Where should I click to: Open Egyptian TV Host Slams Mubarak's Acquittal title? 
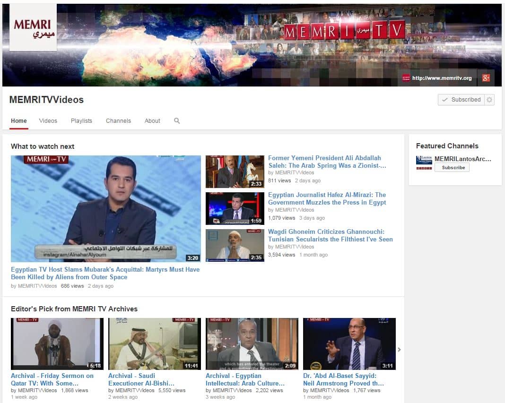(105, 273)
